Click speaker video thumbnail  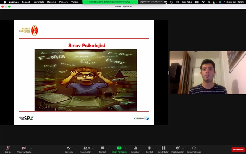[x=208, y=72]
